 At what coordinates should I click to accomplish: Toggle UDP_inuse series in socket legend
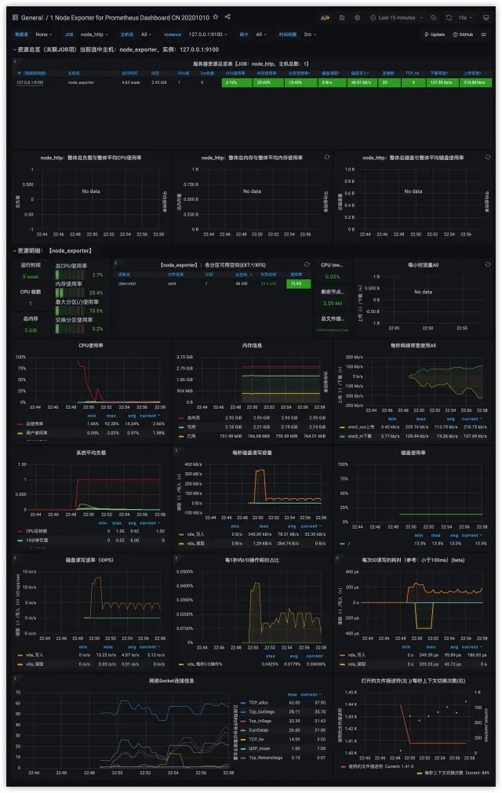coord(260,748)
